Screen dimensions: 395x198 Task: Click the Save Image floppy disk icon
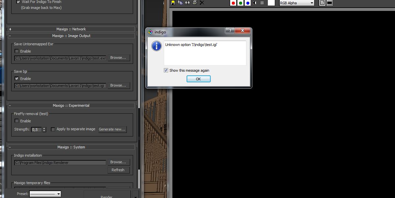[x=173, y=3]
